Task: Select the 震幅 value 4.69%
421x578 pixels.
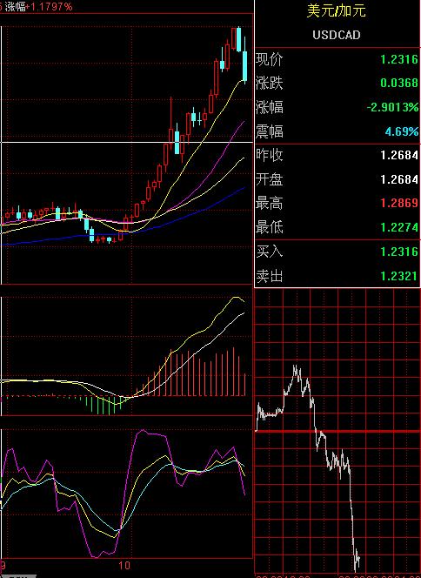Action: [x=402, y=131]
